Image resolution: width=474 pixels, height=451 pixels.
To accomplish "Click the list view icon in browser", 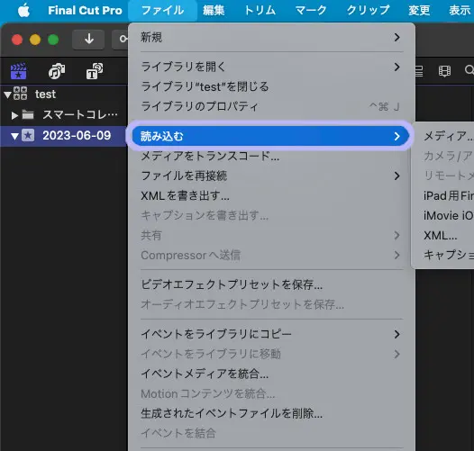I will coord(419,71).
